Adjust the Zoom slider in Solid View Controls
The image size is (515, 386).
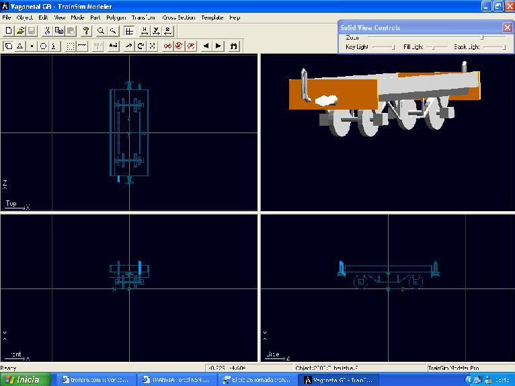click(481, 38)
